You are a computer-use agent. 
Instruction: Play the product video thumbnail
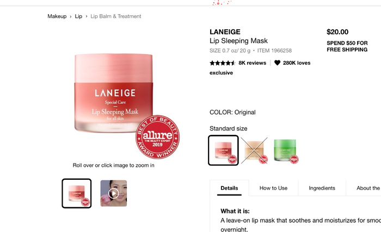pyautogui.click(x=113, y=193)
